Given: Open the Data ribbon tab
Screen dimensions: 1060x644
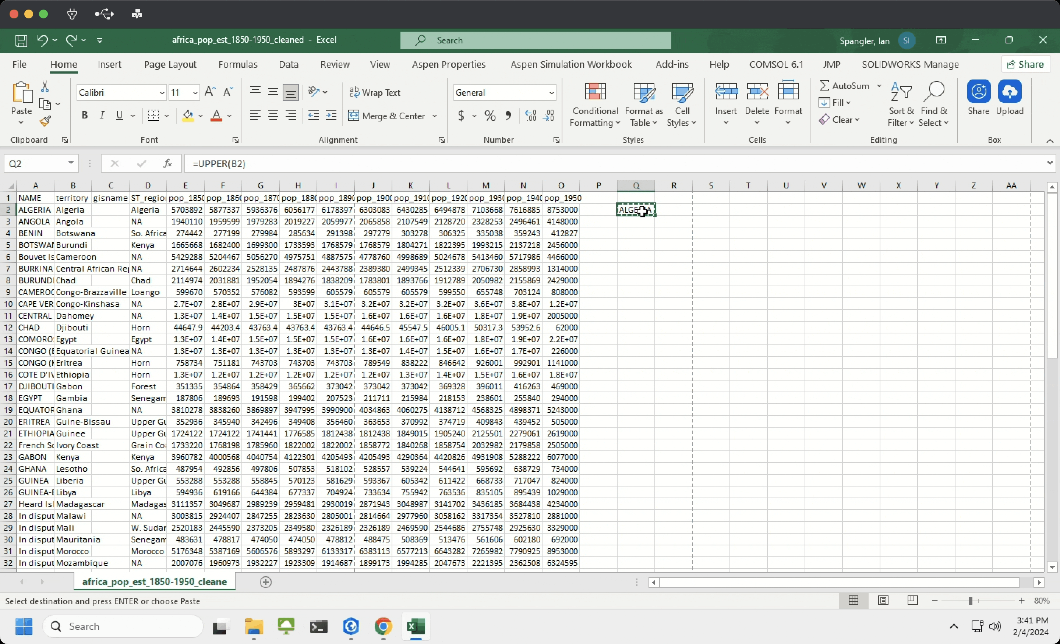Looking at the screenshot, I should (288, 64).
